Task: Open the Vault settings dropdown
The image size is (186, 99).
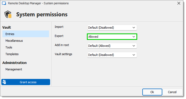Action: [112, 55]
